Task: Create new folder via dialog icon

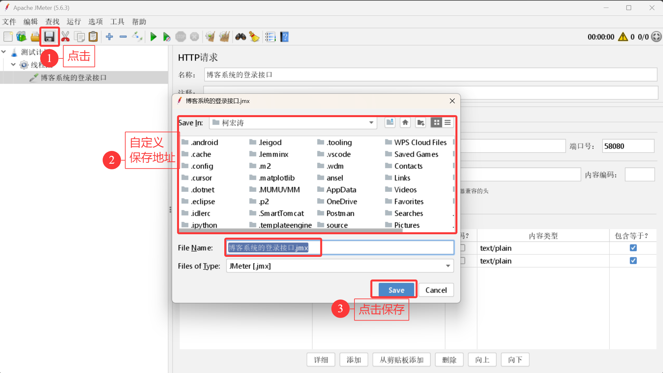Action: click(x=420, y=123)
